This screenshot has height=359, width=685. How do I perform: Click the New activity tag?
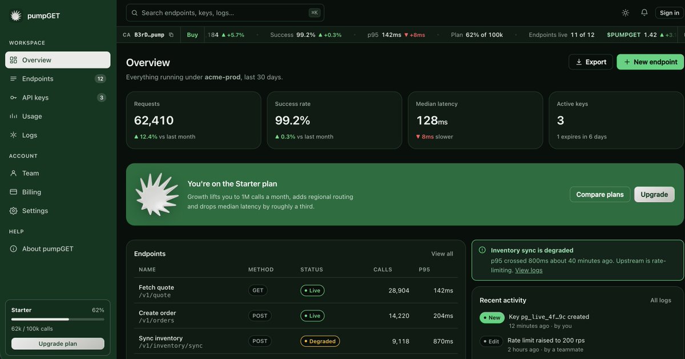[x=492, y=318]
